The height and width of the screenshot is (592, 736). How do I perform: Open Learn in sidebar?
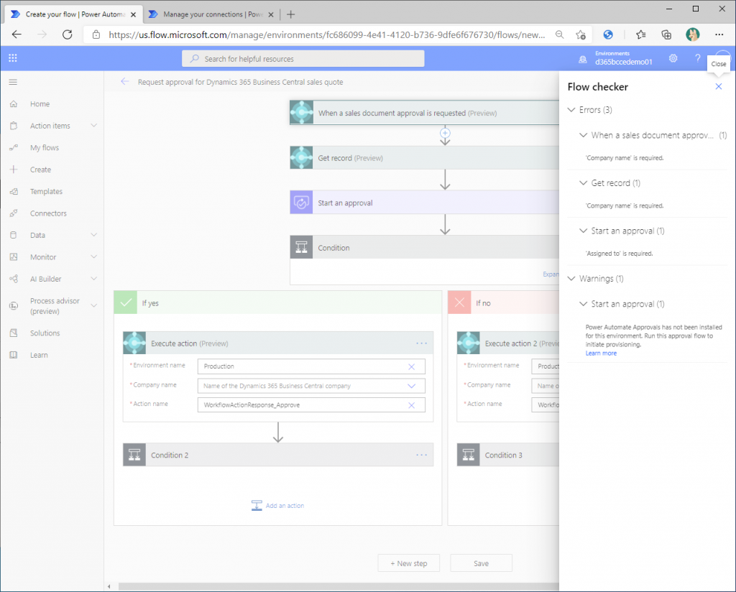click(x=39, y=355)
